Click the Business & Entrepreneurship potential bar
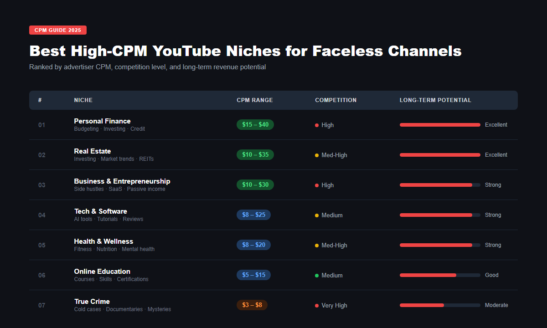The height and width of the screenshot is (328, 547). [440, 185]
